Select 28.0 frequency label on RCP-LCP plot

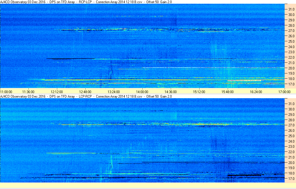(291, 25)
